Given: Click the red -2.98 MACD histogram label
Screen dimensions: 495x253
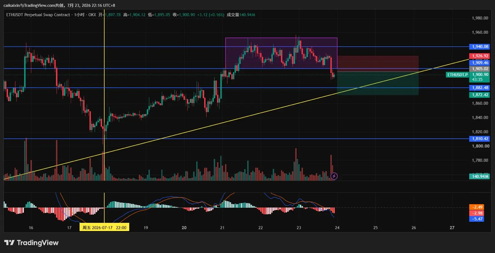Looking at the screenshot, I should tap(477, 213).
